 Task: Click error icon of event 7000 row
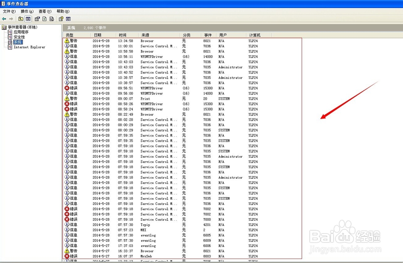(67, 219)
